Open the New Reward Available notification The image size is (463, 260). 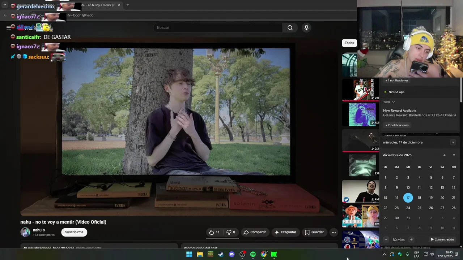[x=420, y=113]
